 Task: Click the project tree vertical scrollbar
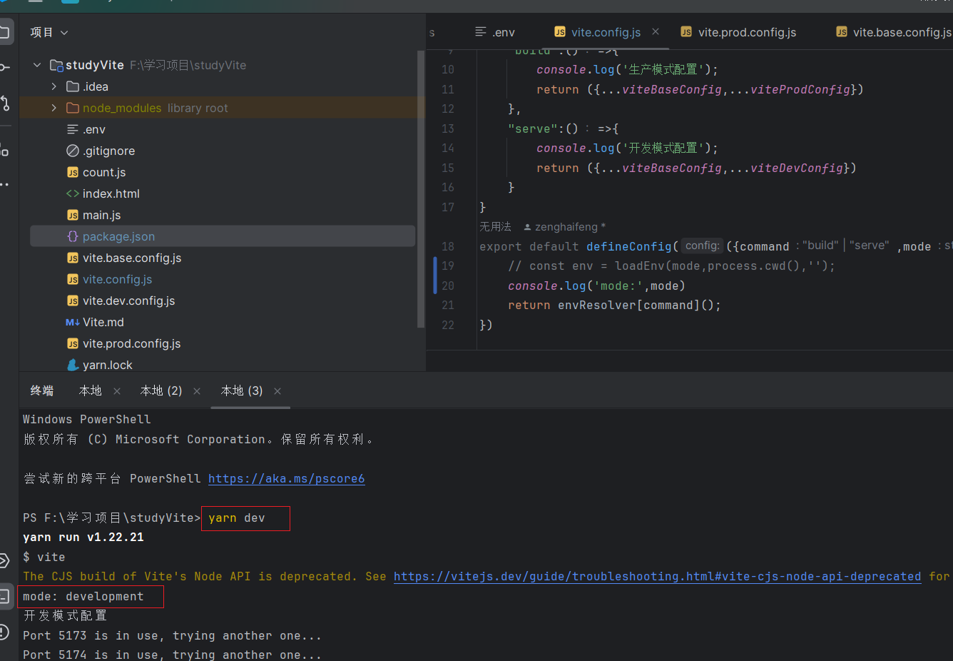point(421,189)
